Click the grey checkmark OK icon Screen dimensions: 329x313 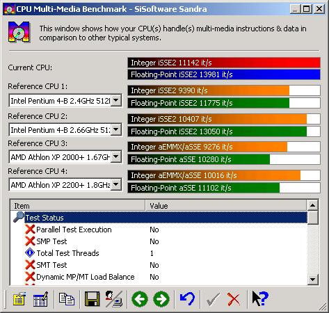point(213,300)
